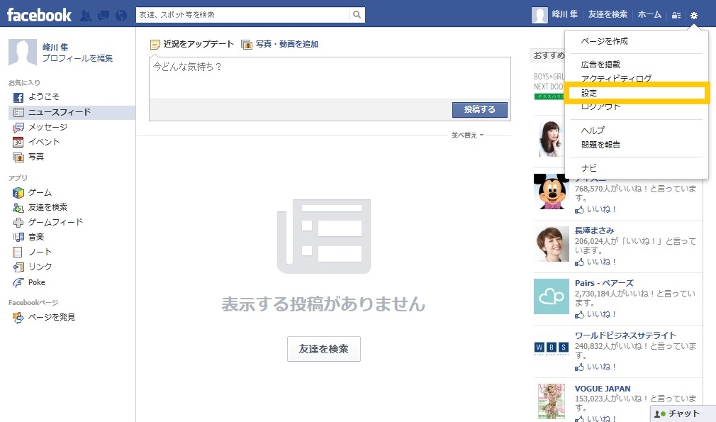Like Pairs - ペアーズ via thumbs-up

click(579, 315)
